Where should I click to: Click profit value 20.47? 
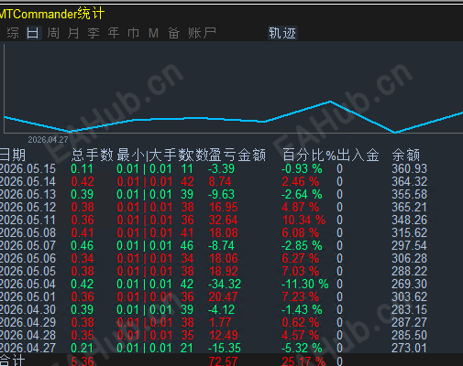point(223,296)
